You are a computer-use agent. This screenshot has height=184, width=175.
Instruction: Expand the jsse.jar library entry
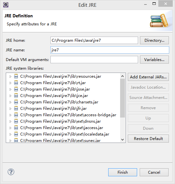click(10, 89)
